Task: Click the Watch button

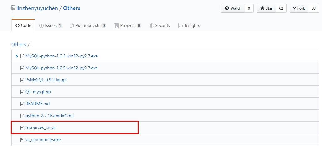Action: [233, 8]
